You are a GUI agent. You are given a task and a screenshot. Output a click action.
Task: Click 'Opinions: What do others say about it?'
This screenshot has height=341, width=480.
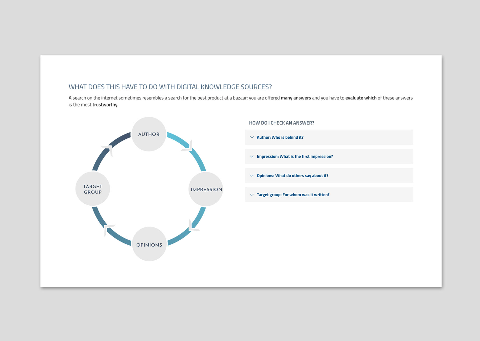[x=292, y=176]
